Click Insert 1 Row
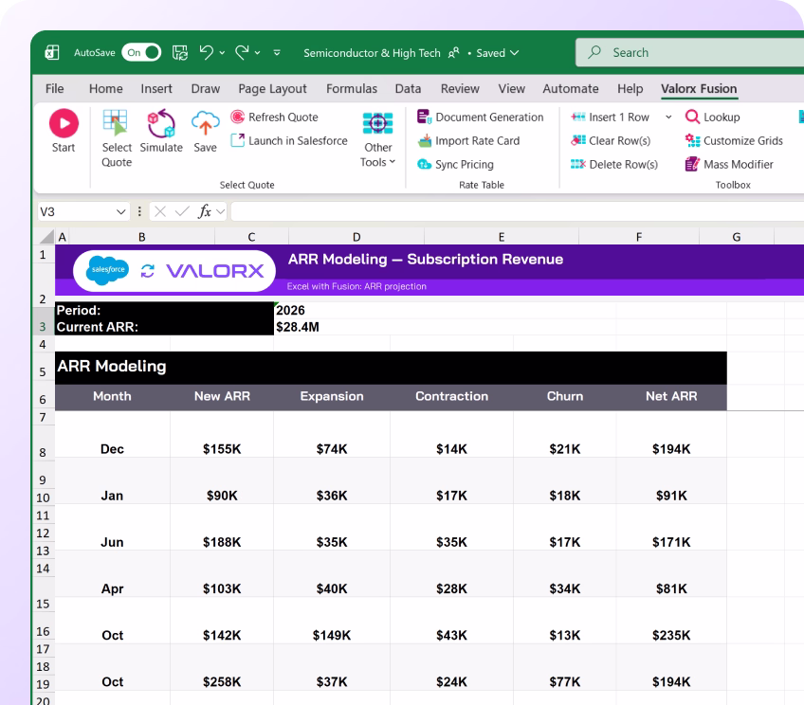This screenshot has width=804, height=705. tap(611, 117)
